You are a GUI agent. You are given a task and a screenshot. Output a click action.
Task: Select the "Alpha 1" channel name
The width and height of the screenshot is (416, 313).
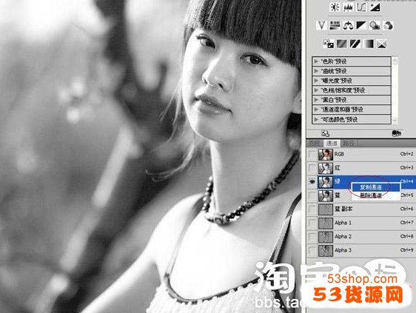coord(343,223)
